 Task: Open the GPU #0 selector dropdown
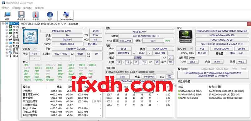(x=185, y=49)
